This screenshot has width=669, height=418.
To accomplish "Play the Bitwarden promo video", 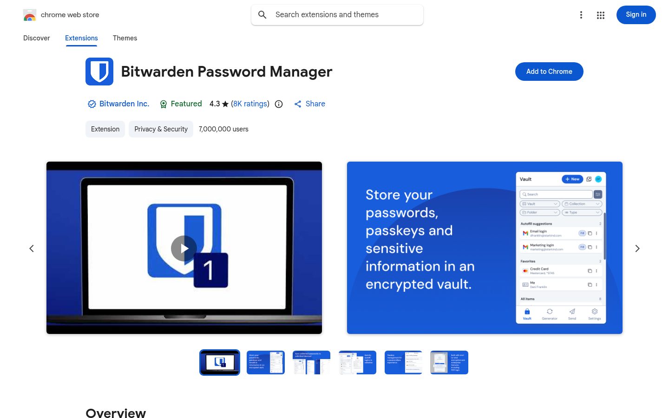I will [184, 248].
